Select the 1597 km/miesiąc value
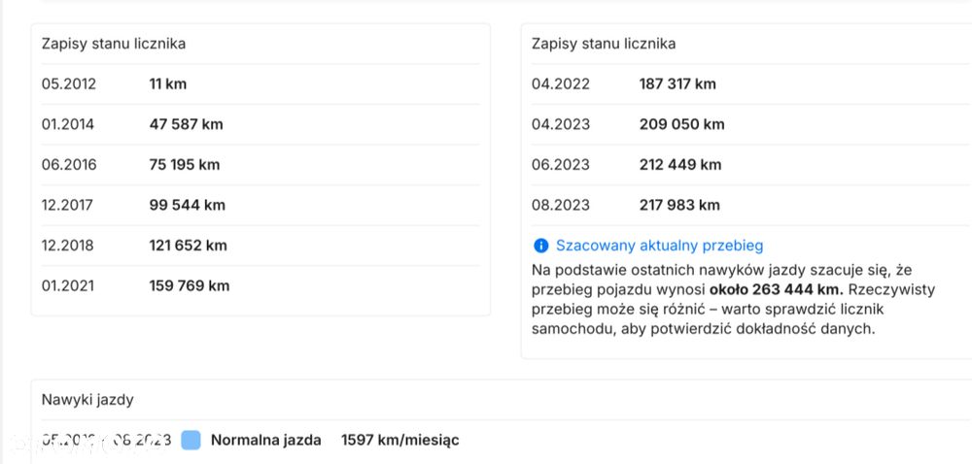The image size is (972, 464). tap(399, 440)
